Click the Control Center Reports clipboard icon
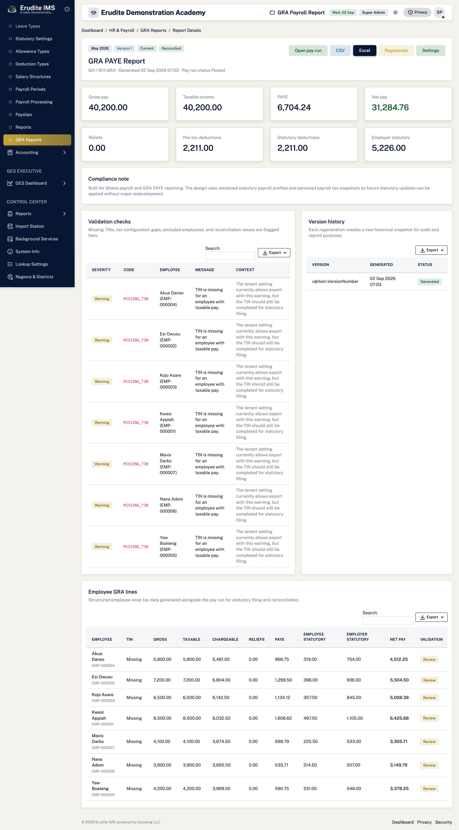The height and width of the screenshot is (830, 459). 10,214
